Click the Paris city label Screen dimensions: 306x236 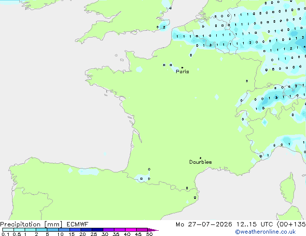(182, 72)
